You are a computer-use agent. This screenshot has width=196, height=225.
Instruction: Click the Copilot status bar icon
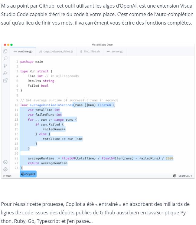[x=175, y=176]
